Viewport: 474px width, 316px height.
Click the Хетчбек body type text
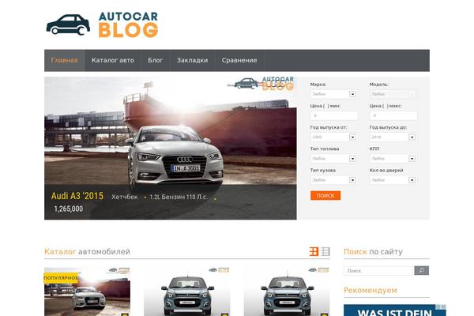click(125, 197)
